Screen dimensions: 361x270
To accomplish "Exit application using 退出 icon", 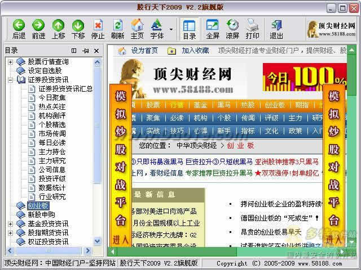I will tap(276, 25).
